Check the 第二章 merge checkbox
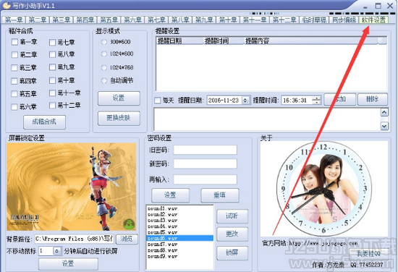This screenshot has height=272, width=398. point(14,54)
